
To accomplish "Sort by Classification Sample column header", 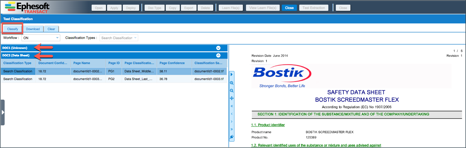I will pos(209,63).
